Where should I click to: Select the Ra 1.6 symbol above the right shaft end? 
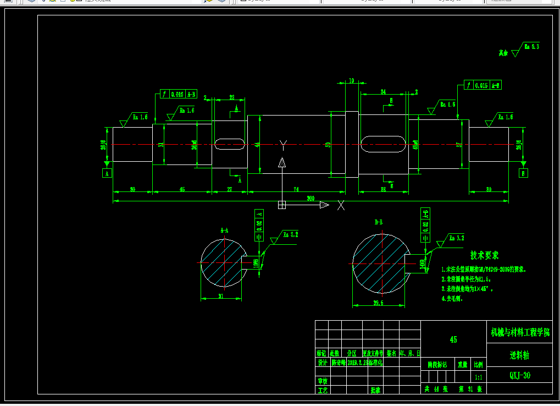[499, 120]
